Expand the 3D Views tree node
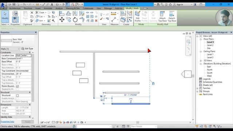This screenshot has width=233, height=131. [x=201, y=61]
